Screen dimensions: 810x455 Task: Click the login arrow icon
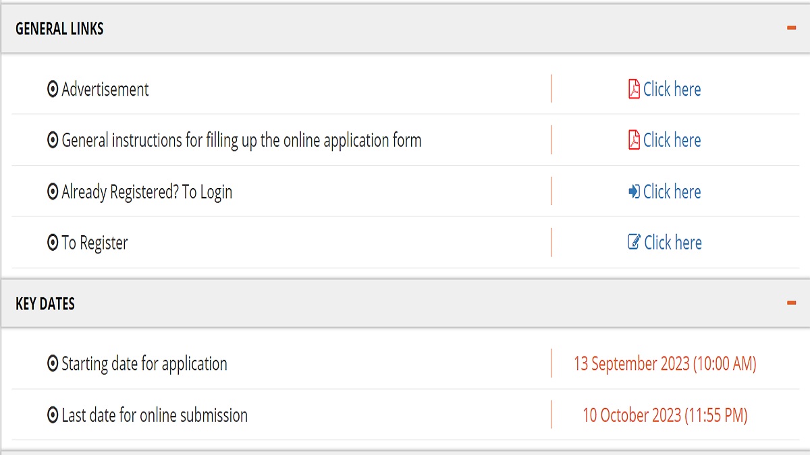pos(634,191)
